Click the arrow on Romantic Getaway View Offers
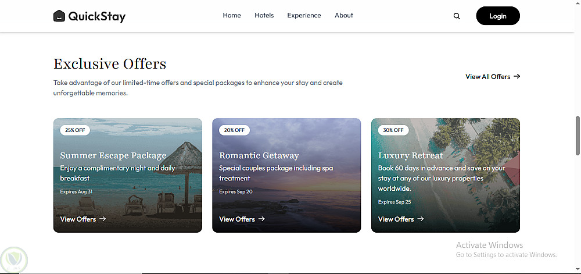Image resolution: width=581 pixels, height=274 pixels. point(261,219)
